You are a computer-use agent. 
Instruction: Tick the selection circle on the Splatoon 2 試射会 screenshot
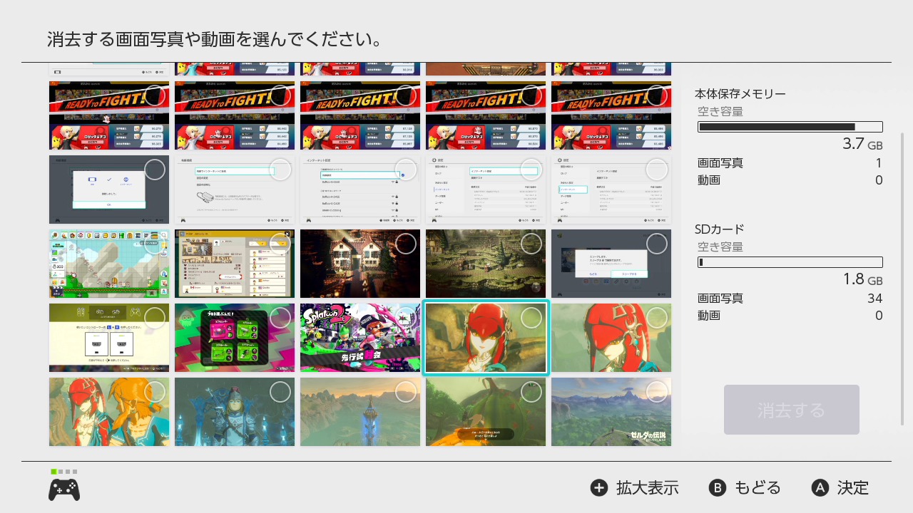(406, 318)
